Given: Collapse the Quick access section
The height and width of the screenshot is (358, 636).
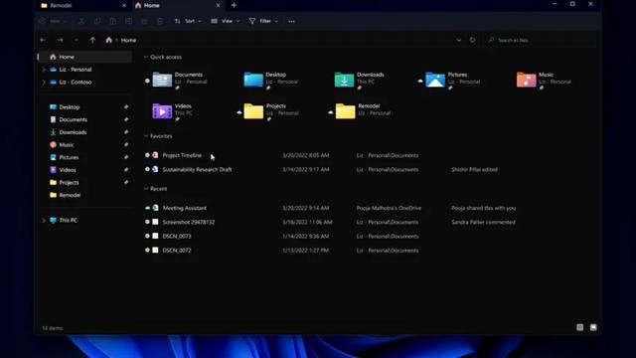Looking at the screenshot, I should pos(146,58).
